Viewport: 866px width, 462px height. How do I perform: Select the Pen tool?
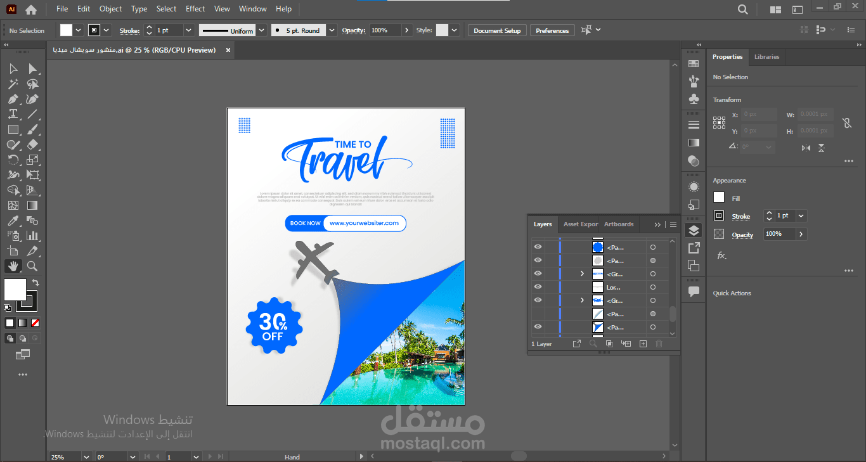click(13, 99)
